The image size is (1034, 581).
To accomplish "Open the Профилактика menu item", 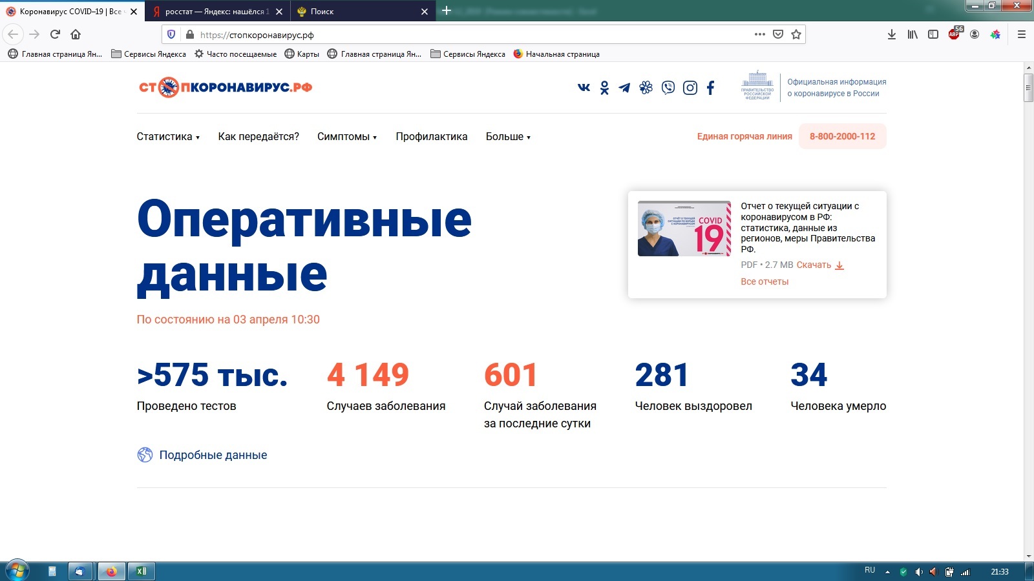I will point(432,136).
